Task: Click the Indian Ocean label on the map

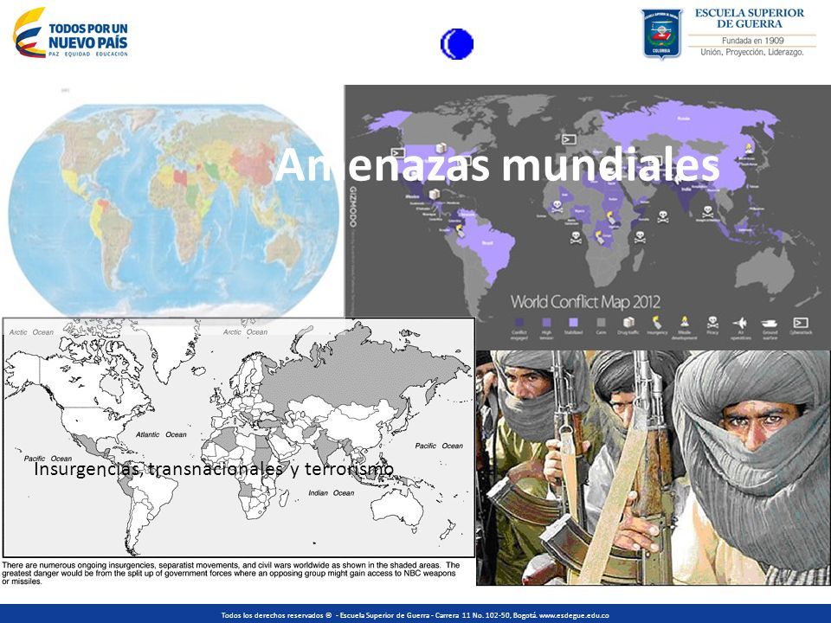Action: pyautogui.click(x=332, y=492)
